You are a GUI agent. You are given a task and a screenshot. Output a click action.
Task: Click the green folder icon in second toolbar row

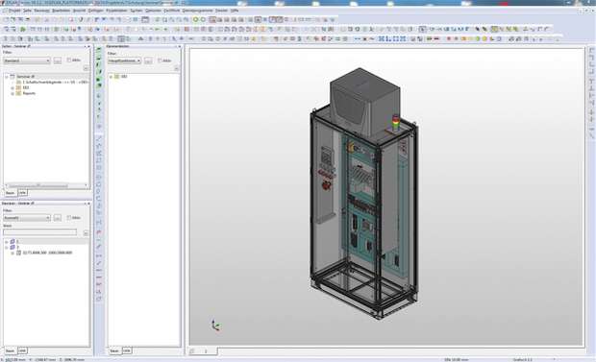click(x=23, y=29)
